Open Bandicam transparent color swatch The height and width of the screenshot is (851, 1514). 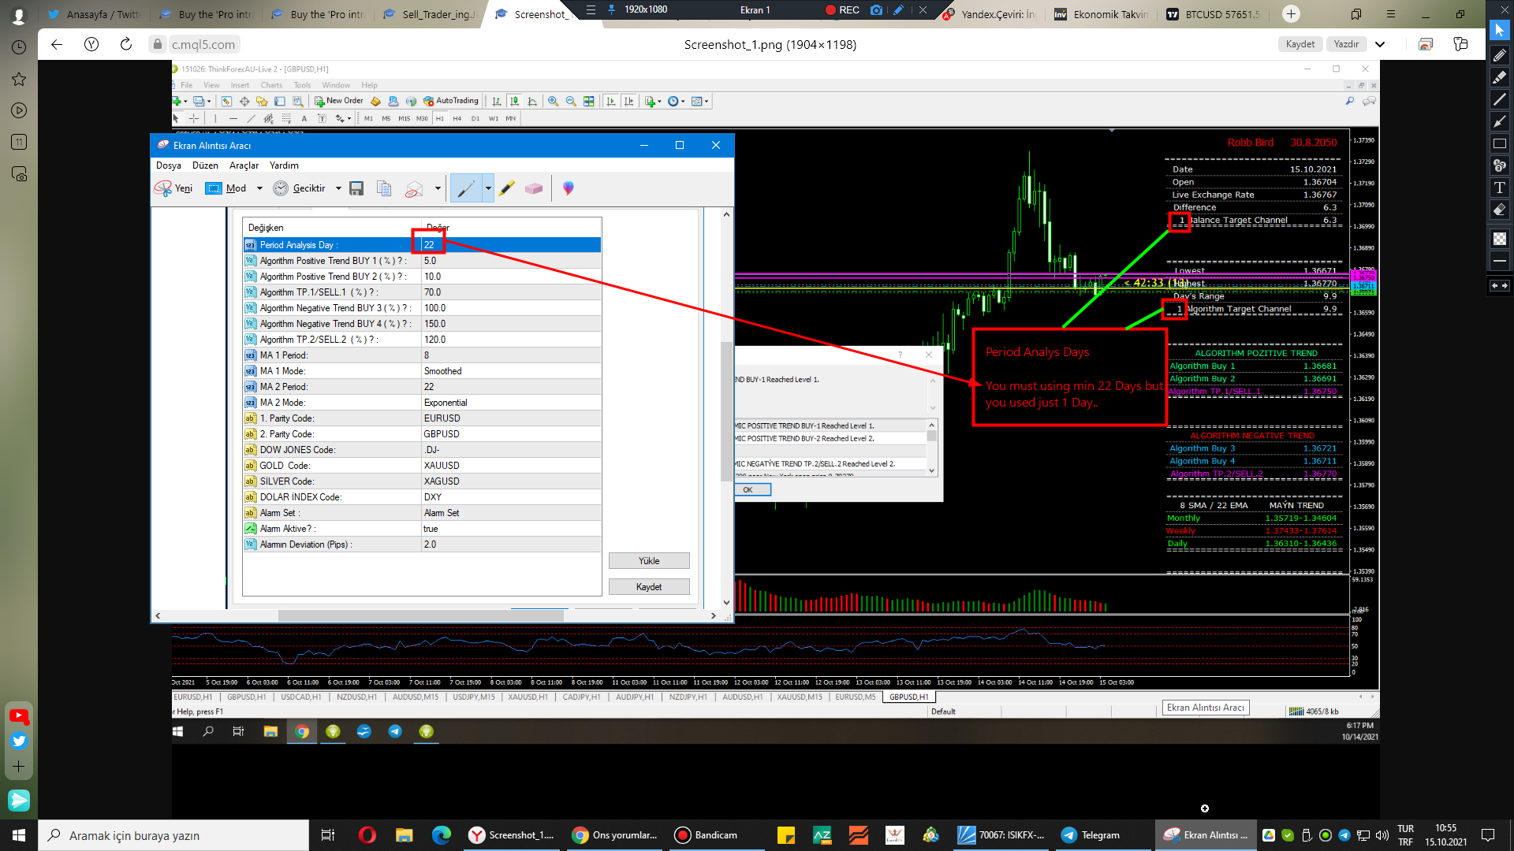point(1500,238)
